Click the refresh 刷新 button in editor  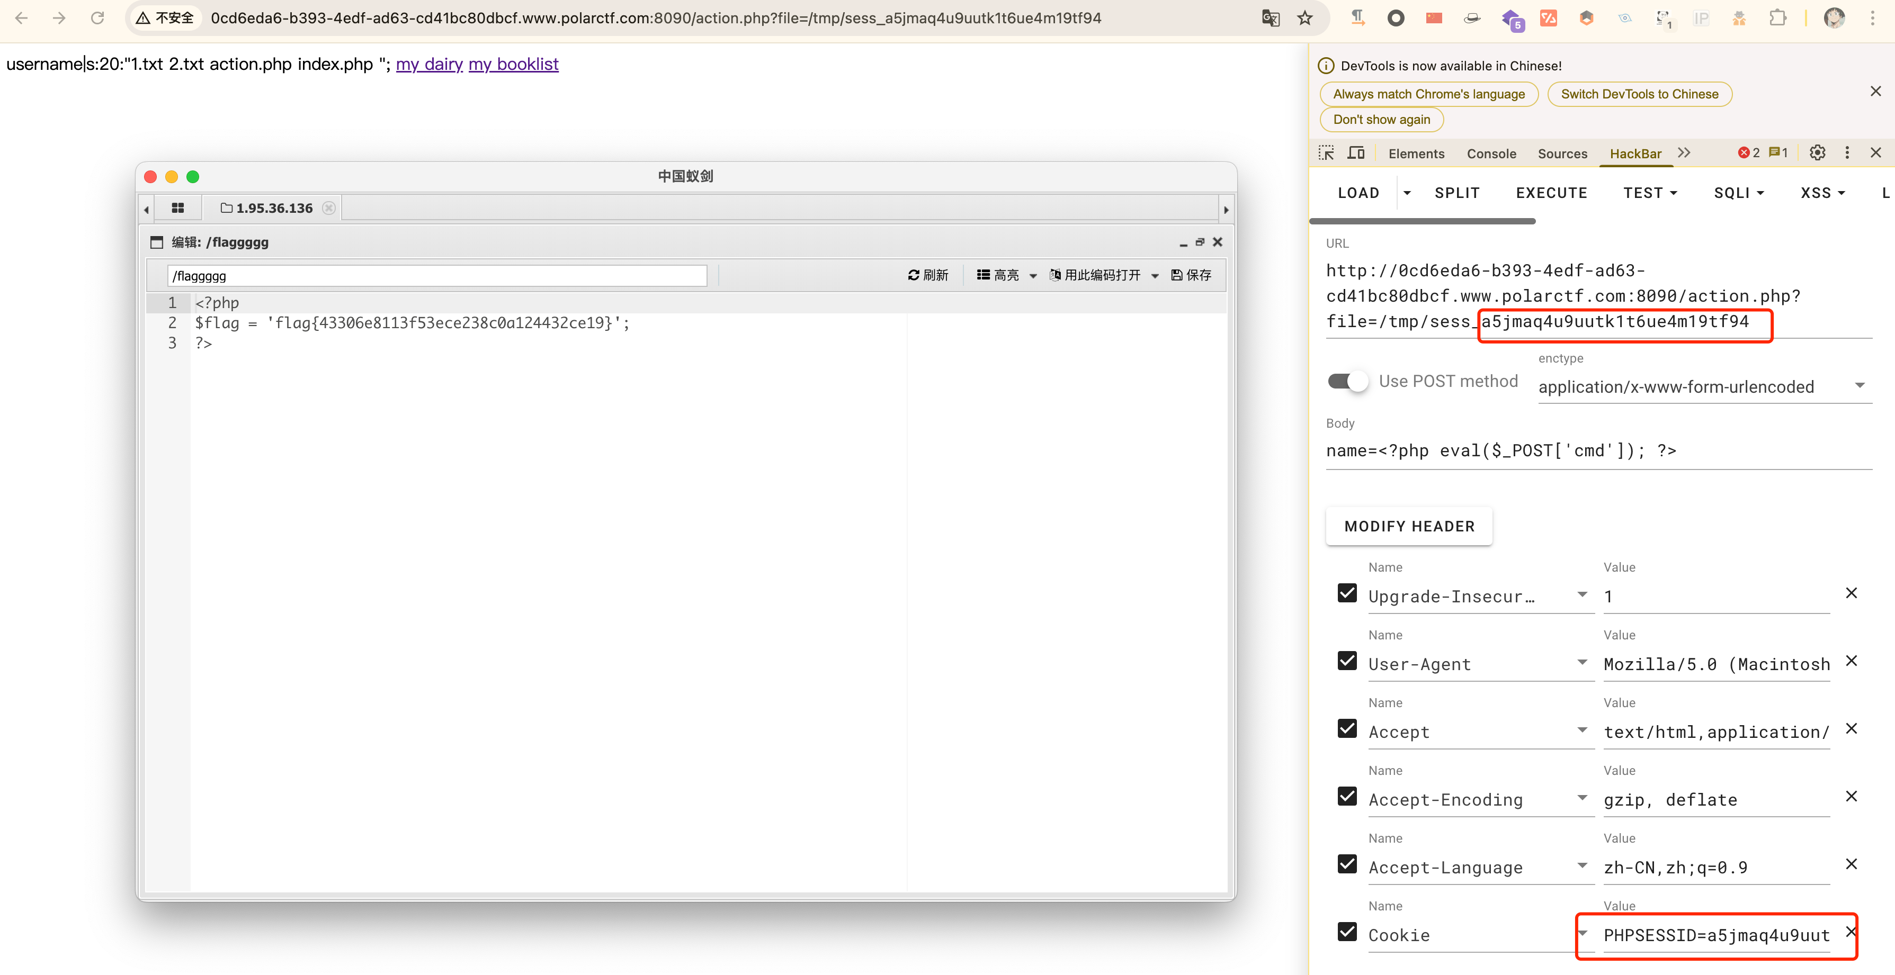tap(927, 275)
